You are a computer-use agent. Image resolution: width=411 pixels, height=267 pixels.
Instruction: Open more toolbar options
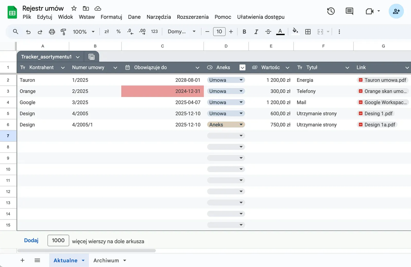[339, 32]
